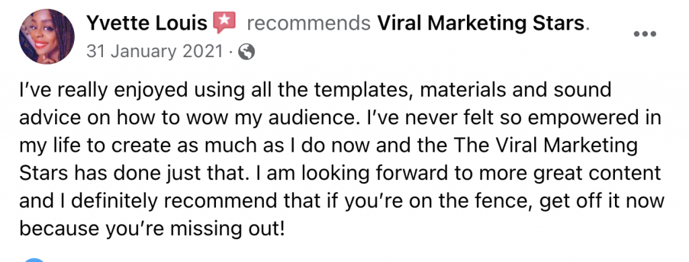The image size is (689, 262).
Task: Click the phrase "get off it now"
Action: 601,202
